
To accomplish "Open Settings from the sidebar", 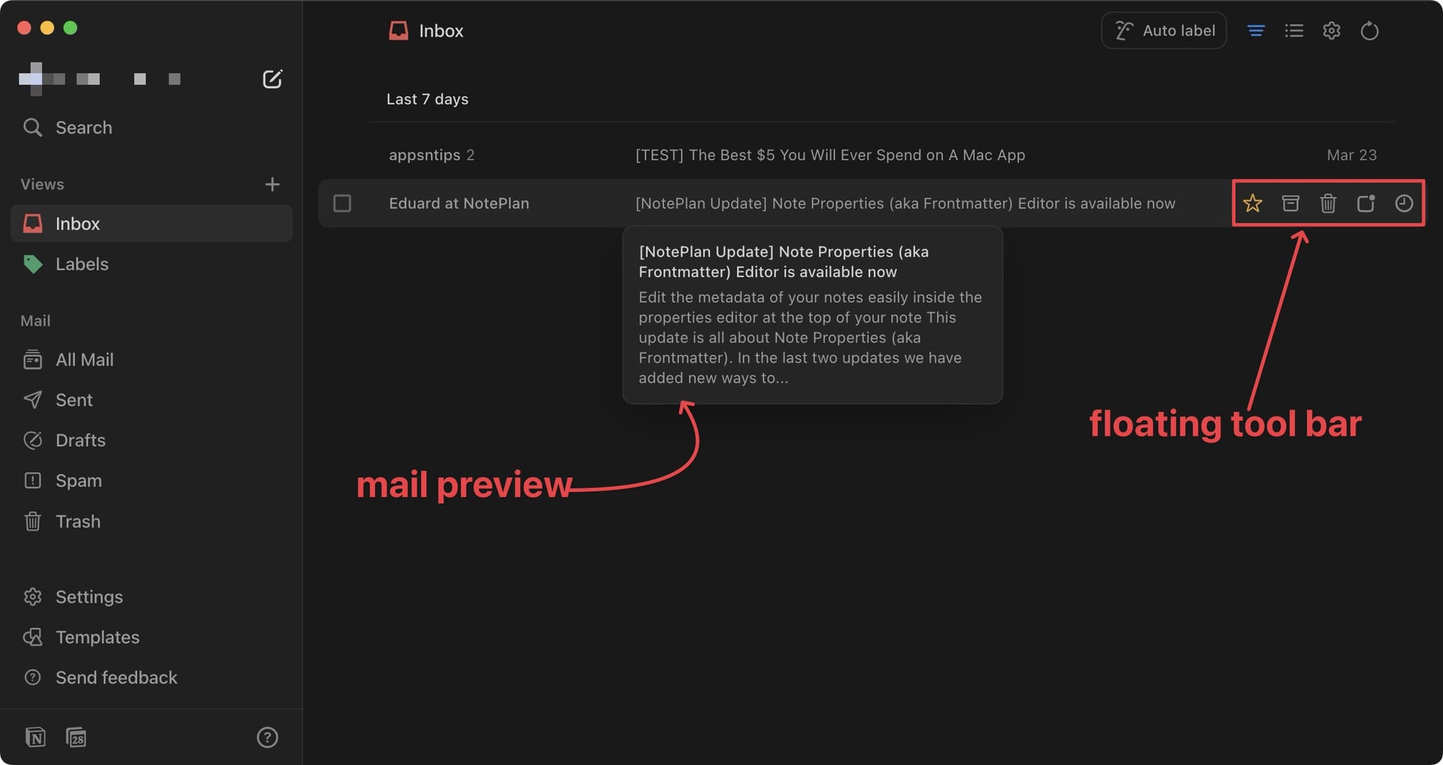I will pos(152,597).
